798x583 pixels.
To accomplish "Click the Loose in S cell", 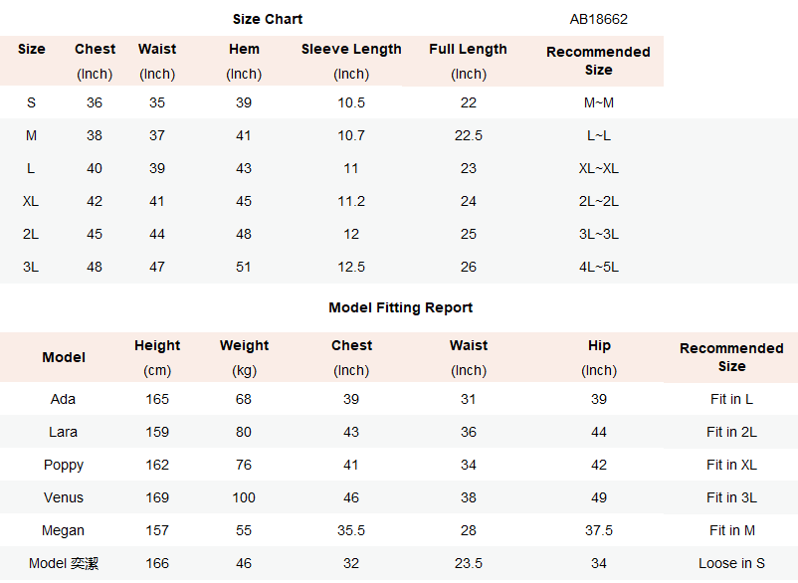I will coord(731,564).
